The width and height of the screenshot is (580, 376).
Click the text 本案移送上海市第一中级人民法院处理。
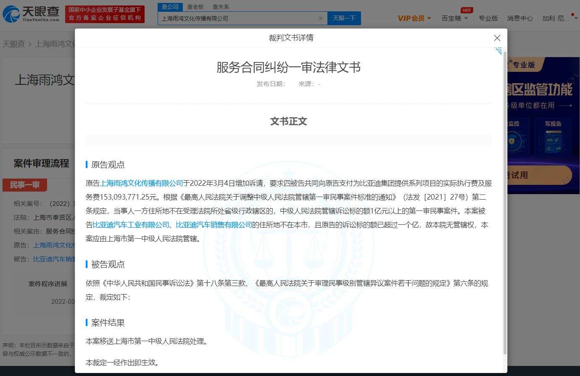148,341
